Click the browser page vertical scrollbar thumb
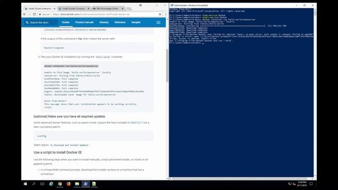 [x=167, y=65]
